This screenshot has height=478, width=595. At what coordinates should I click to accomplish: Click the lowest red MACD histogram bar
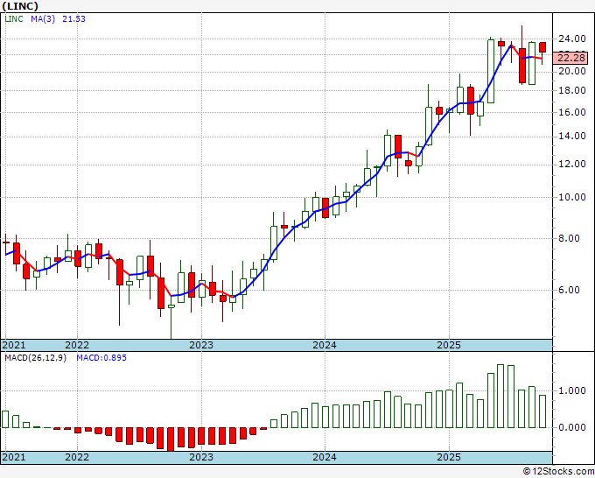click(171, 439)
